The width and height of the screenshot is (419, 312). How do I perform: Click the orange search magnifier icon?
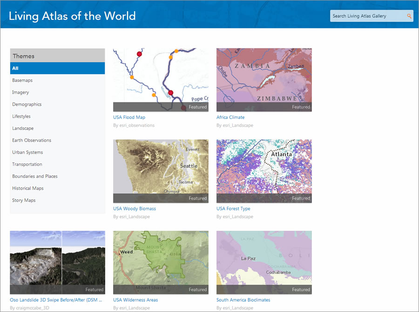click(x=409, y=15)
